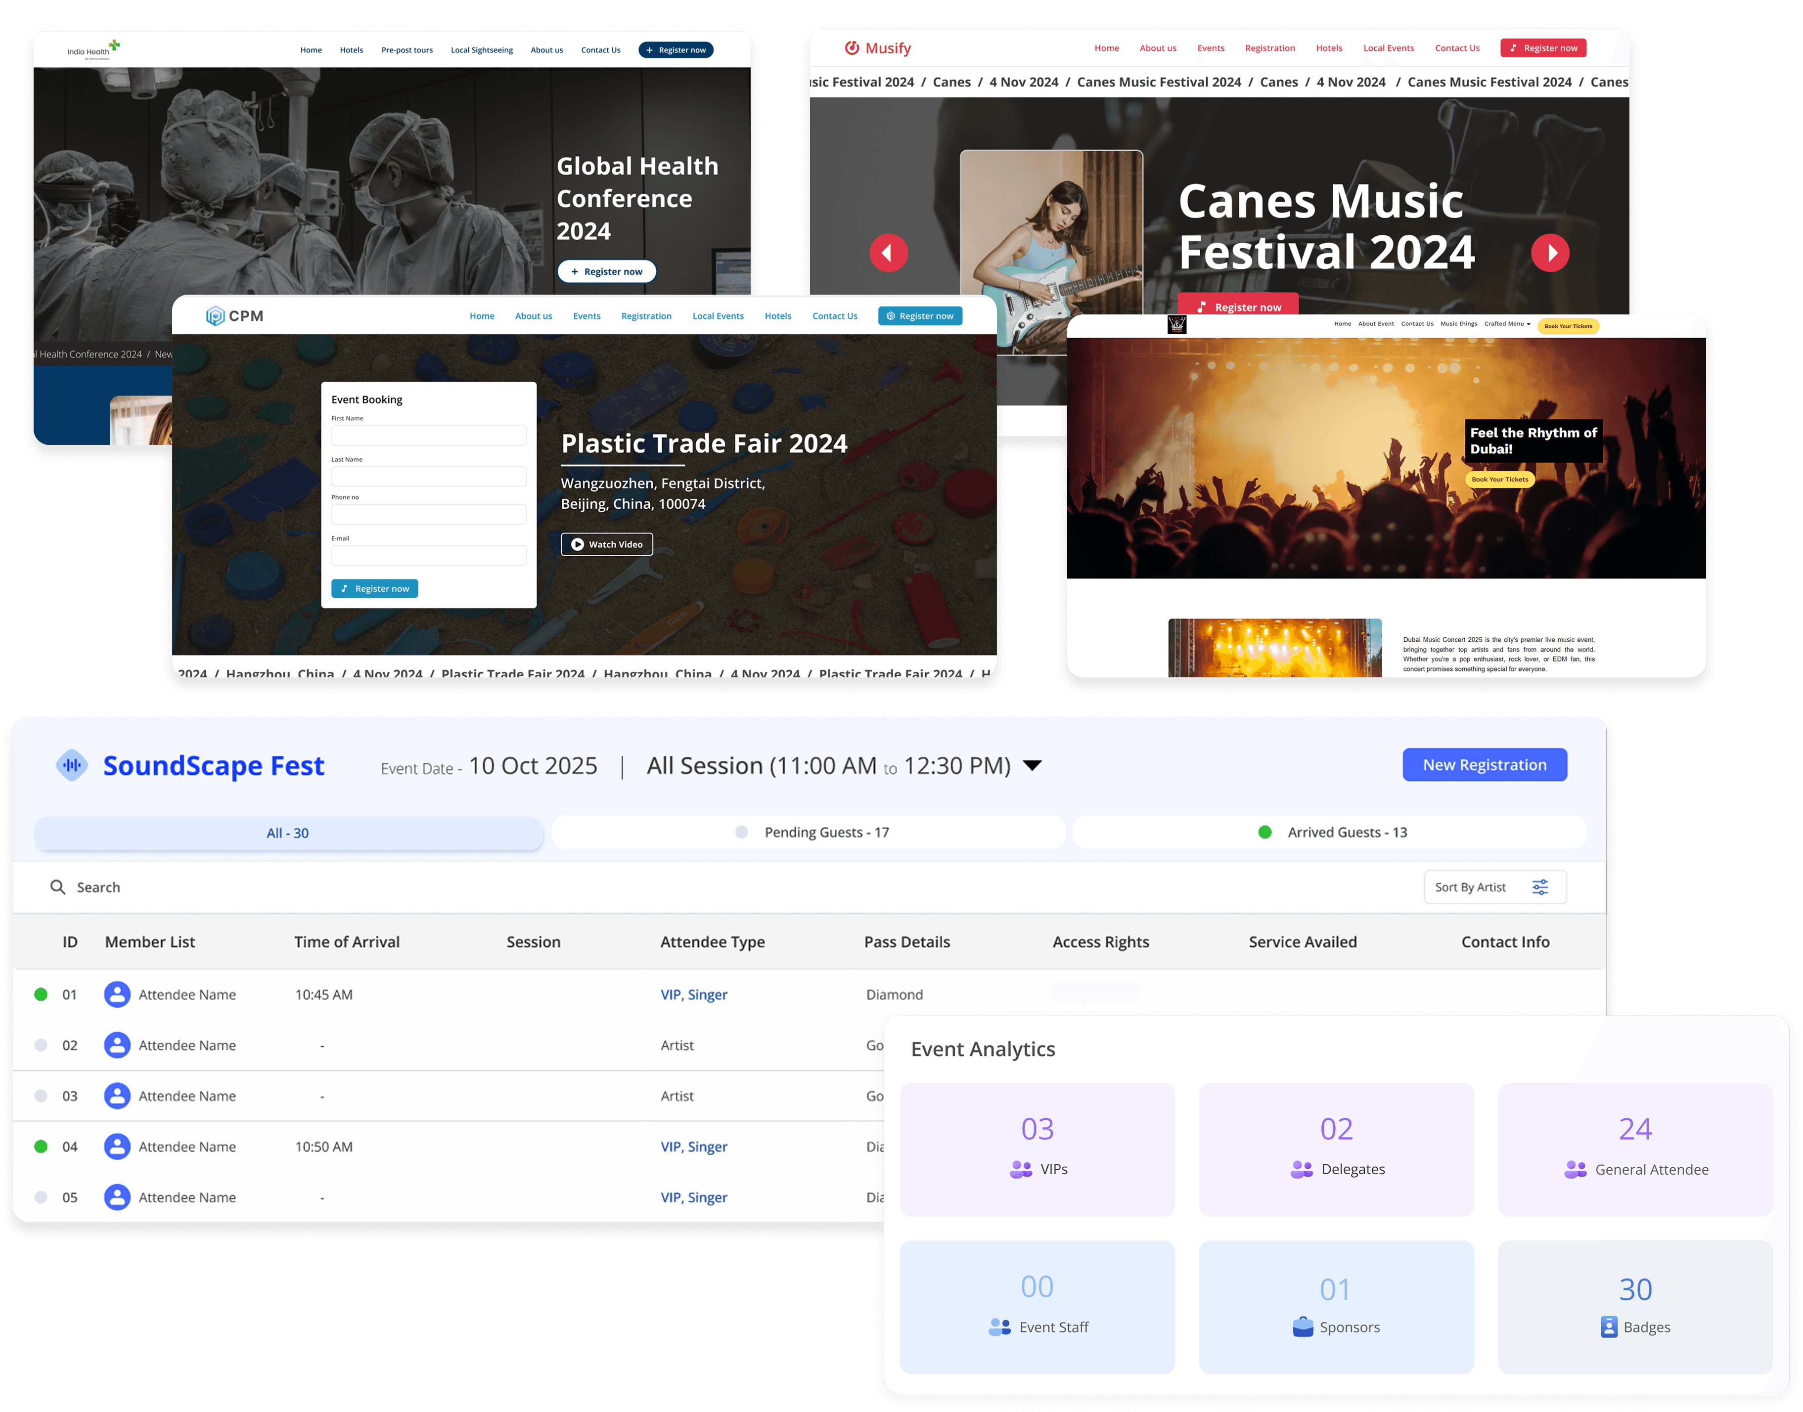Select the Arrived Guests - 13 tab
The height and width of the screenshot is (1412, 1803).
click(1329, 833)
